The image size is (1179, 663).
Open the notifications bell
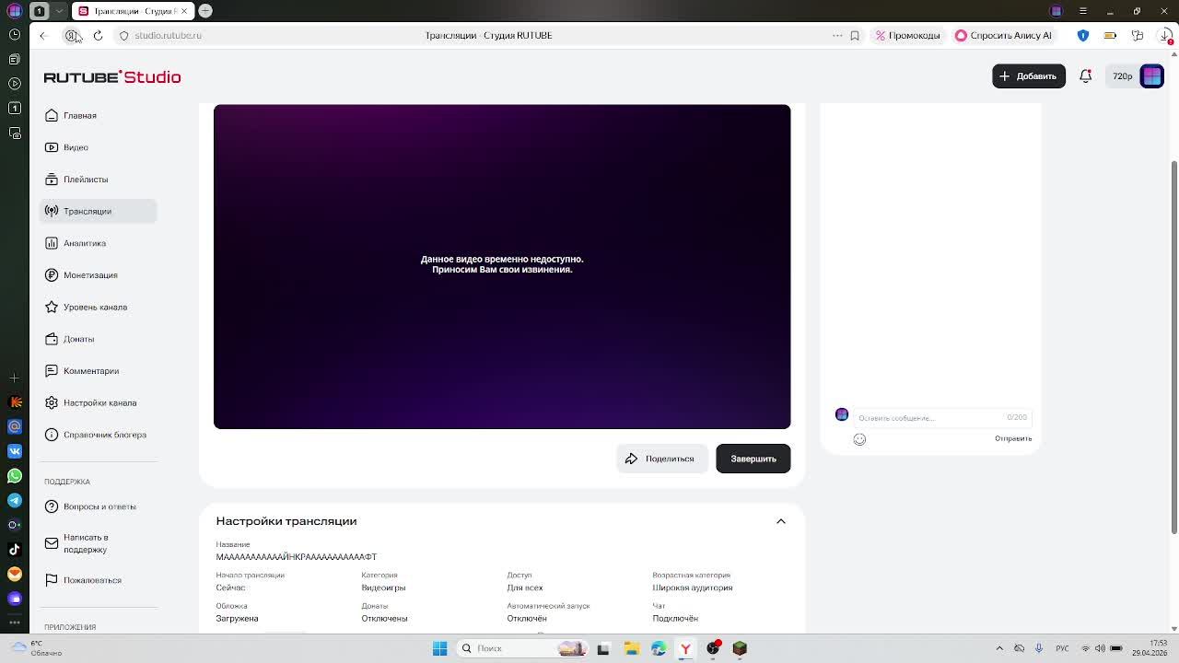[1086, 76]
